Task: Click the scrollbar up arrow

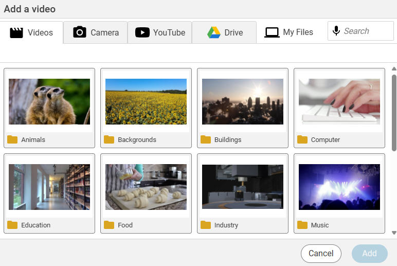Action: coord(394,69)
